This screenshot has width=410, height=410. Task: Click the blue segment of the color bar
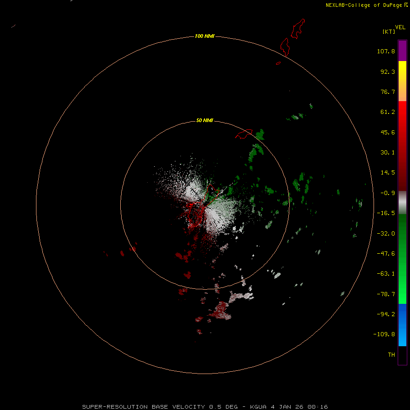(402, 325)
